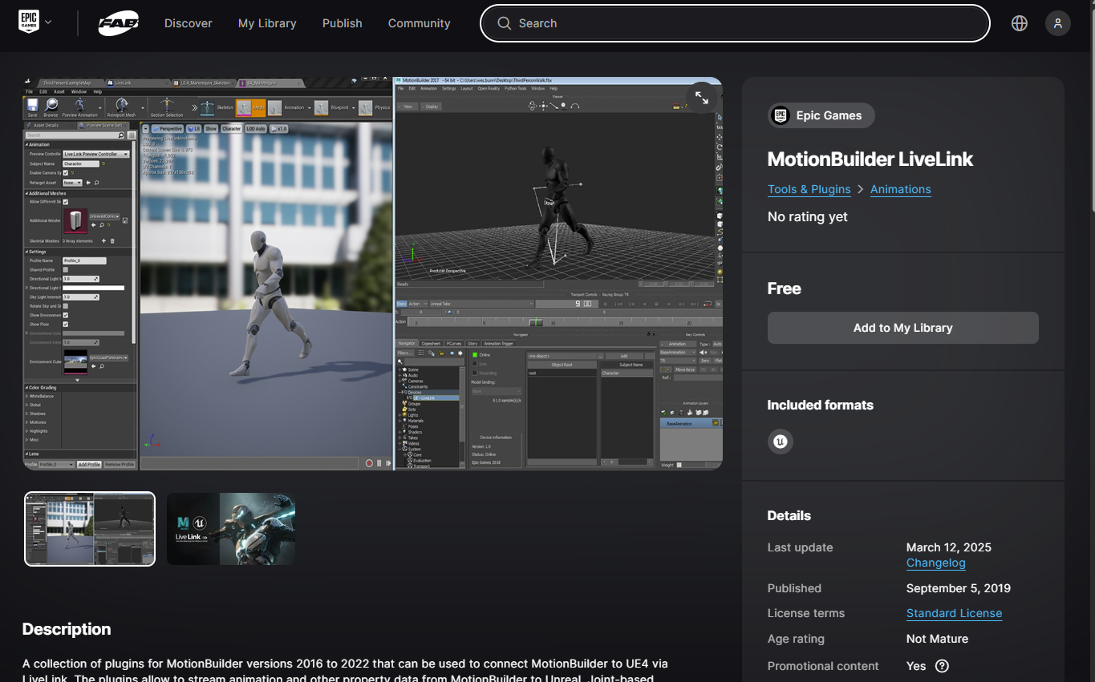Click the Add to My Library button
The image size is (1095, 682).
point(902,328)
